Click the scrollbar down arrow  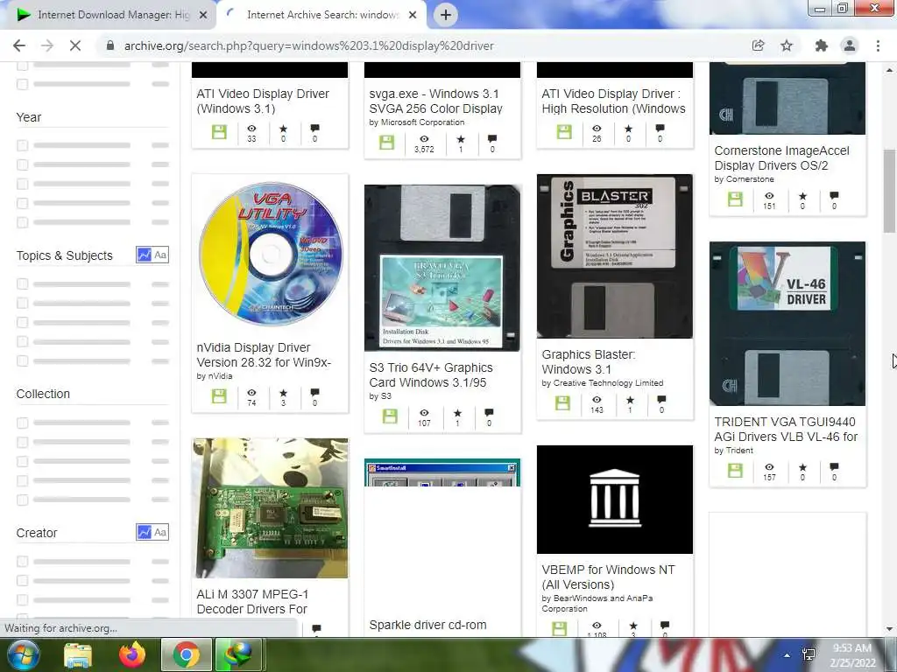[889, 629]
